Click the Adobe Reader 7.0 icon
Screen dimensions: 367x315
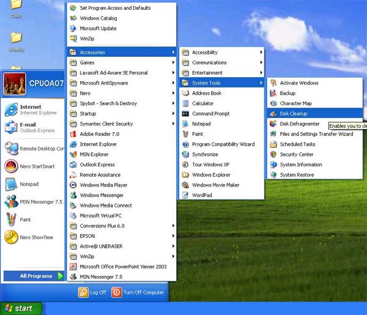click(73, 134)
